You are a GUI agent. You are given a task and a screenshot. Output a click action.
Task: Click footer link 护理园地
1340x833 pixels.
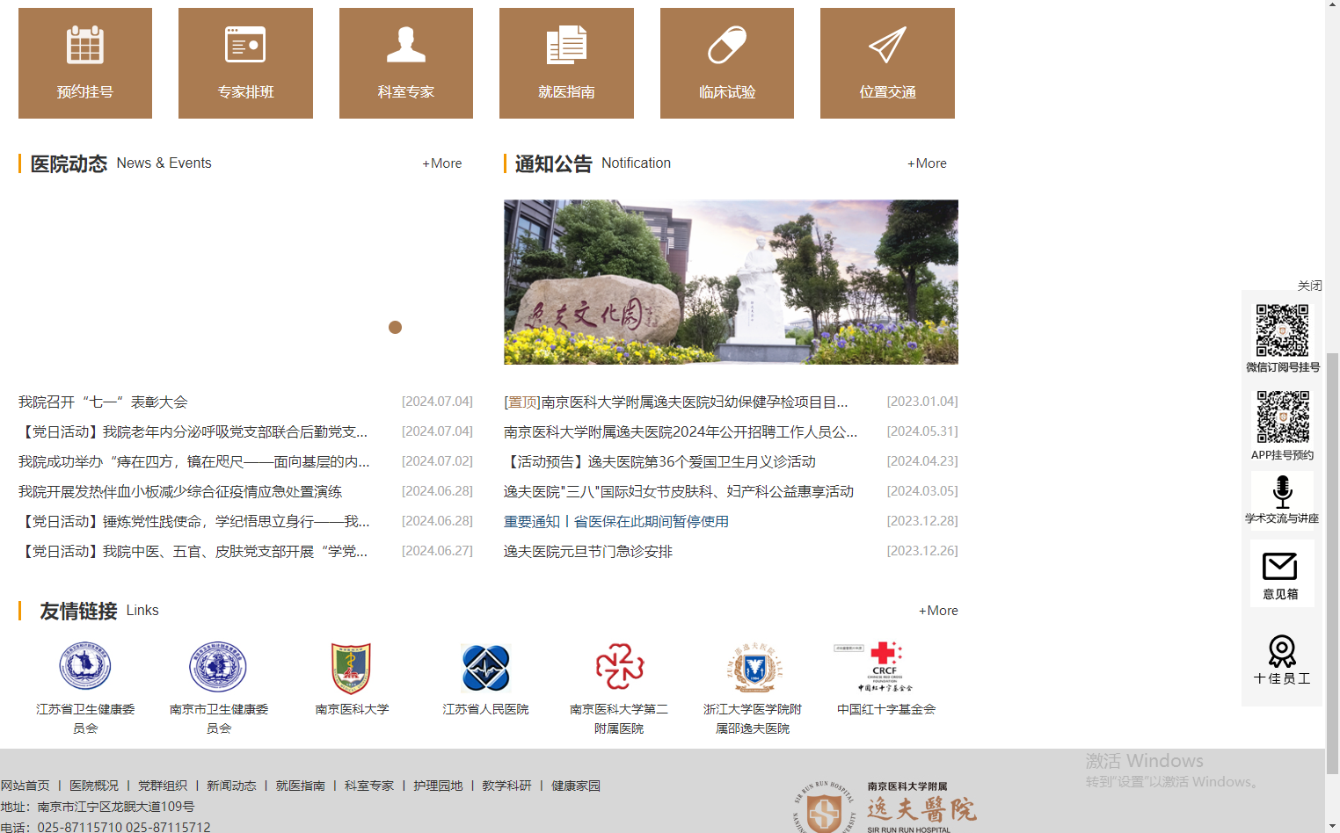point(438,786)
